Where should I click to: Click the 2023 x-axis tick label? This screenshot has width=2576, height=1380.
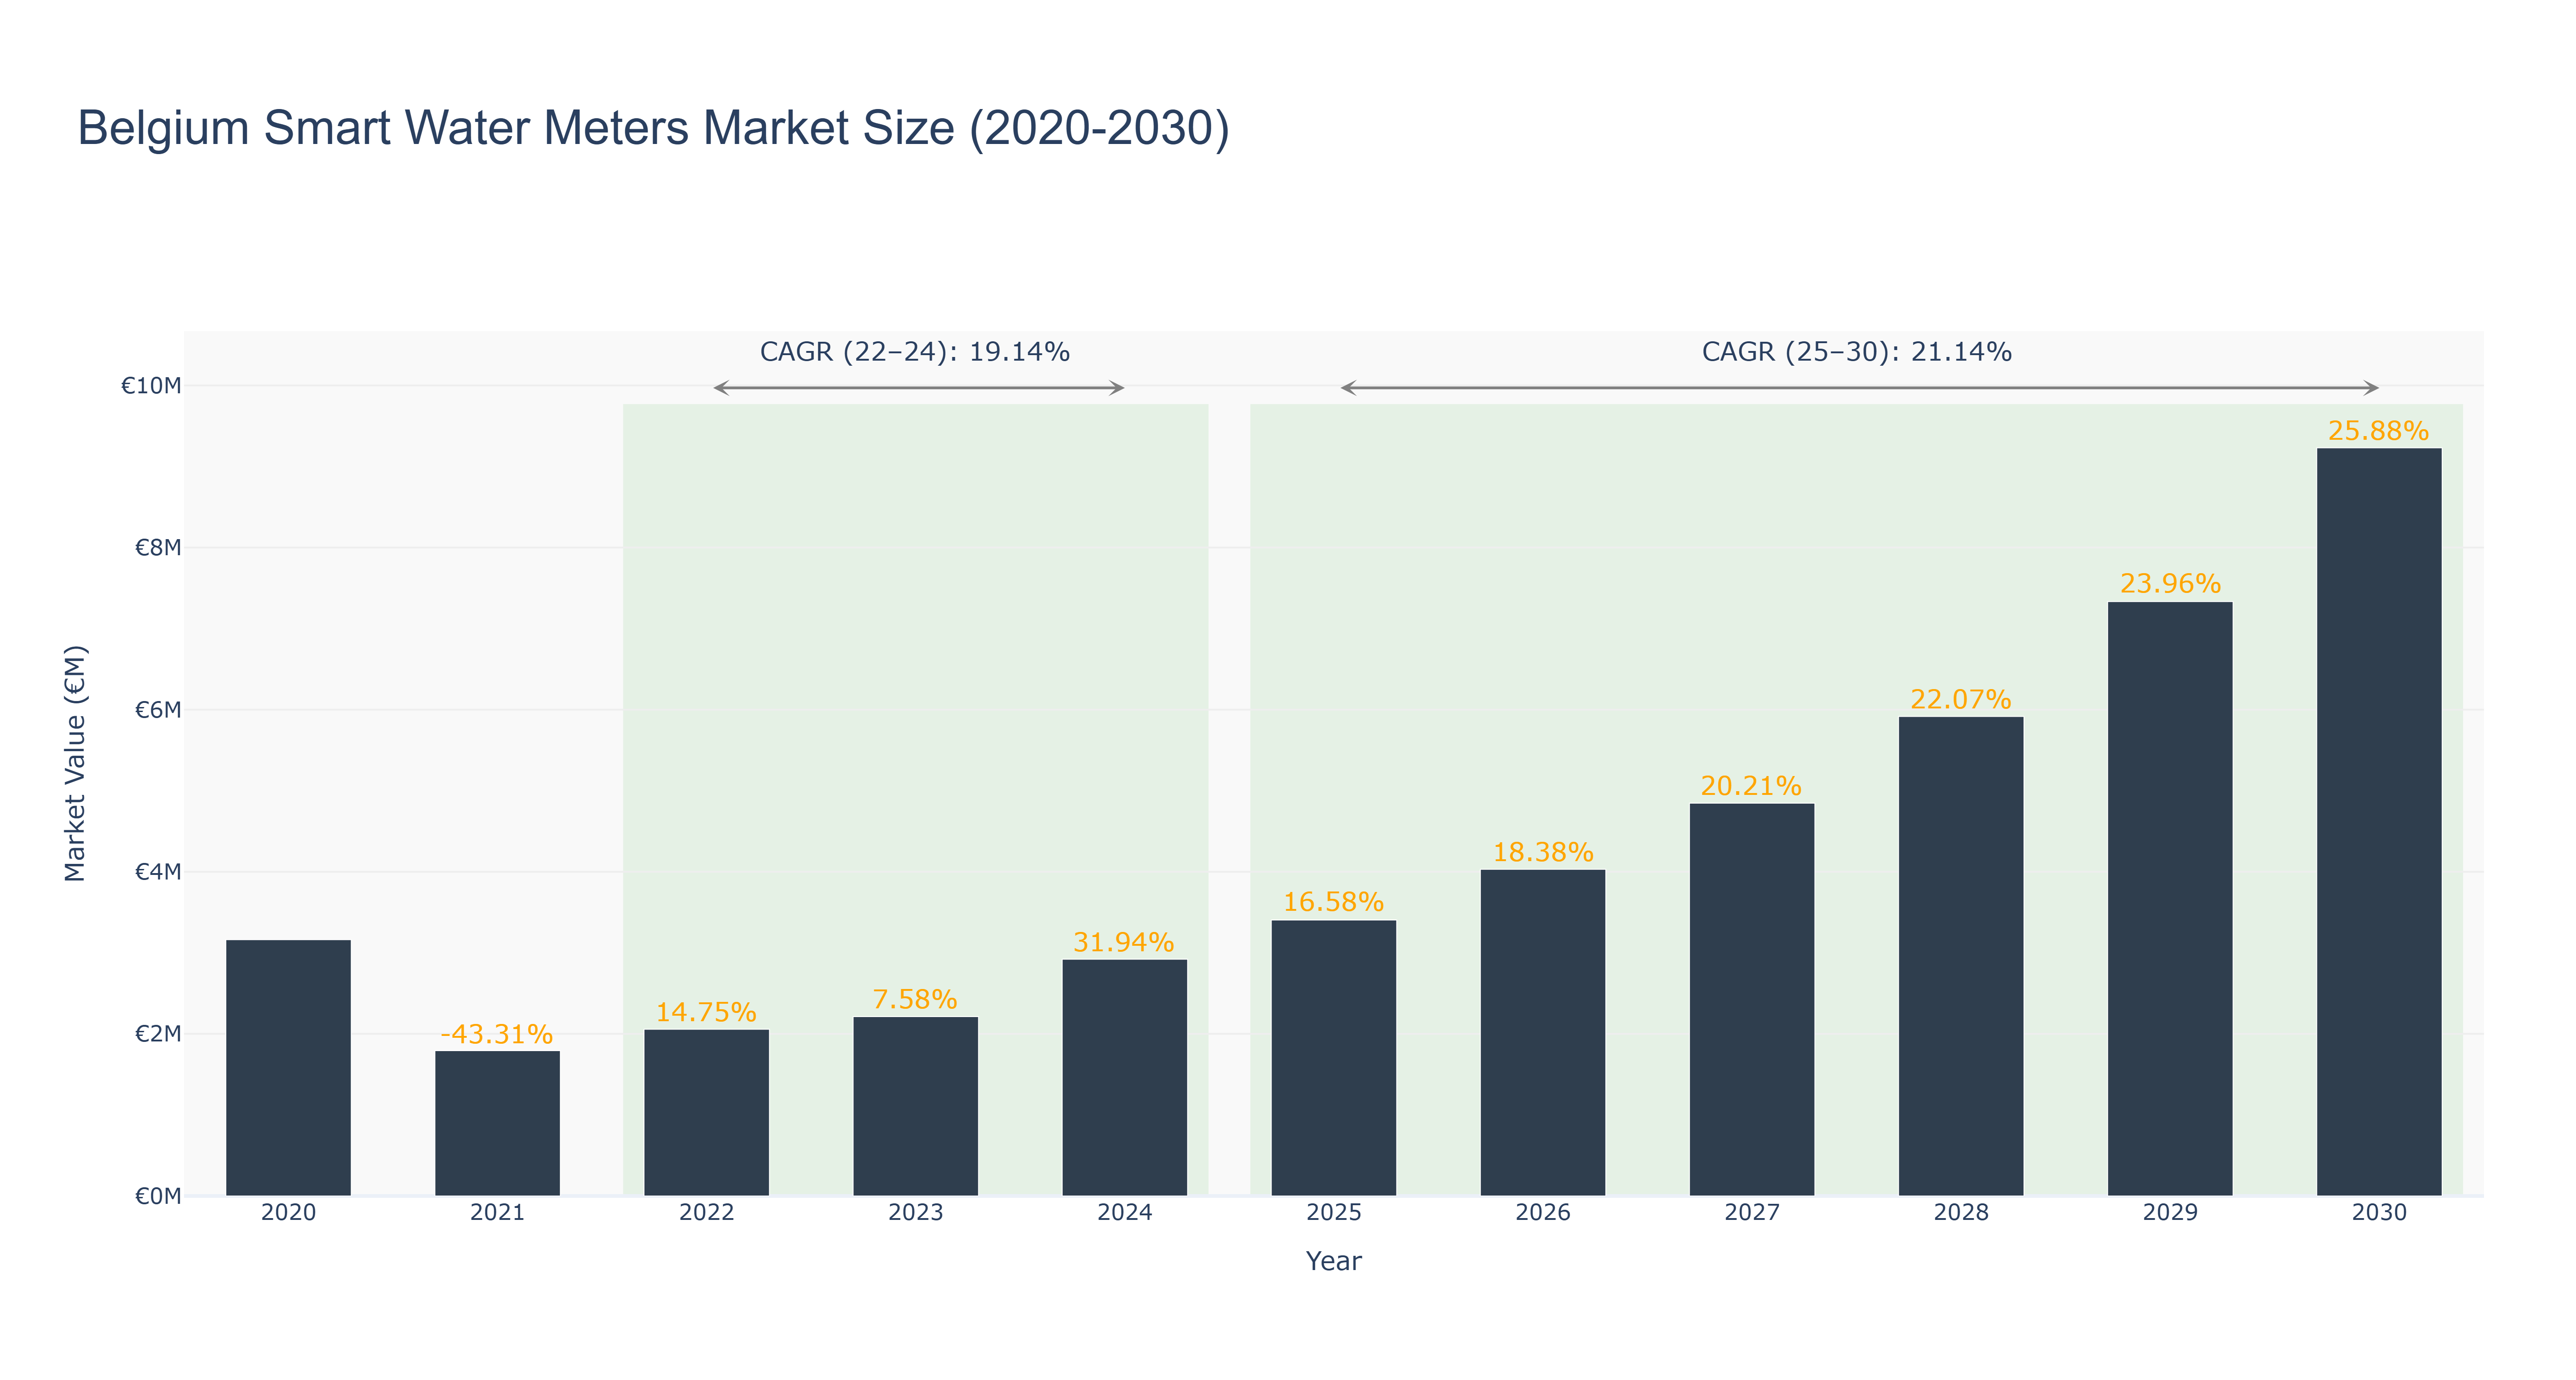tap(915, 1213)
